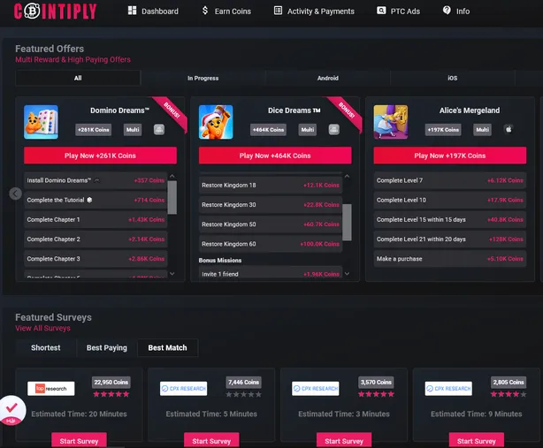Click the CPX Research logo on 7,446 Coins survey
This screenshot has width=543, height=448.
tap(184, 389)
